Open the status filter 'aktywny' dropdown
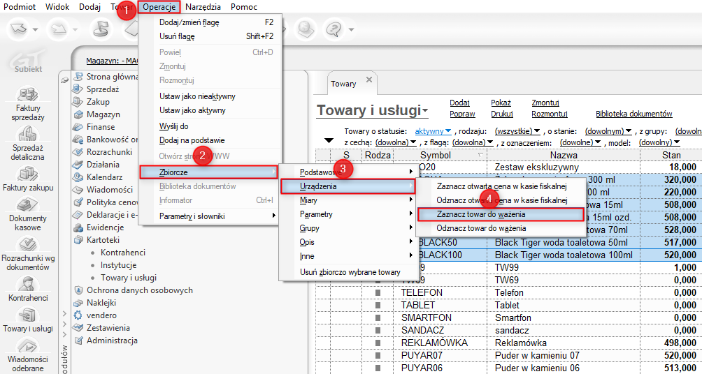The image size is (702, 374). [x=434, y=131]
